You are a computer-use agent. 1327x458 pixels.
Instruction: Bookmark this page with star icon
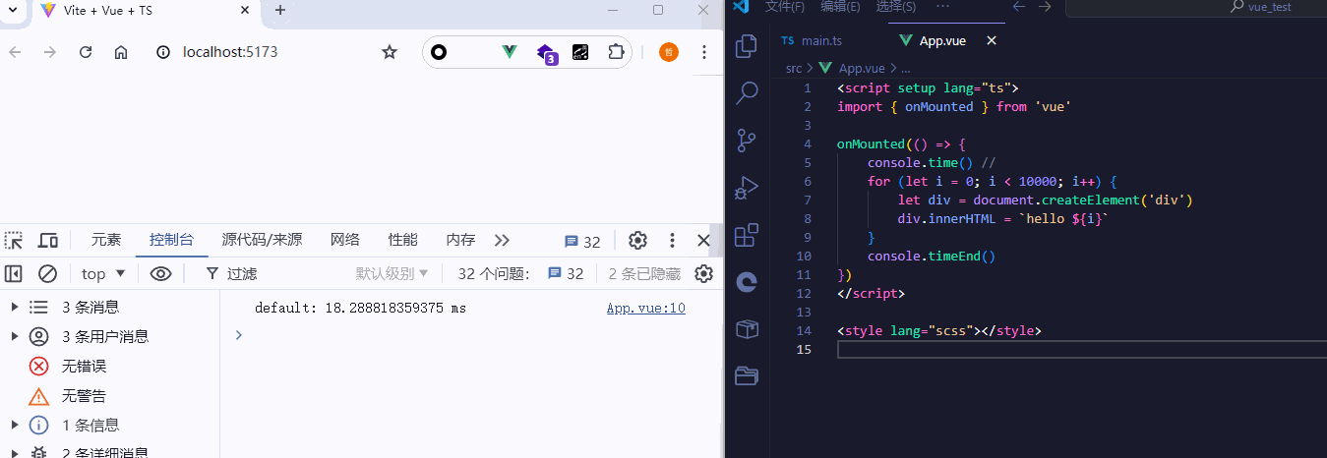coord(390,52)
